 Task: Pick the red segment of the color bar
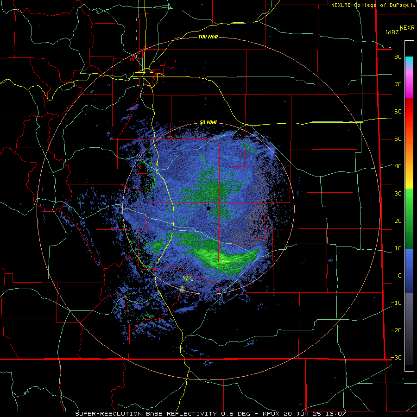pyautogui.click(x=409, y=112)
